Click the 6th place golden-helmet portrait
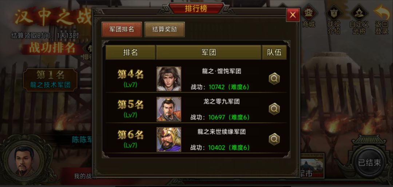Screen dimensions: 393x187 point(169,139)
